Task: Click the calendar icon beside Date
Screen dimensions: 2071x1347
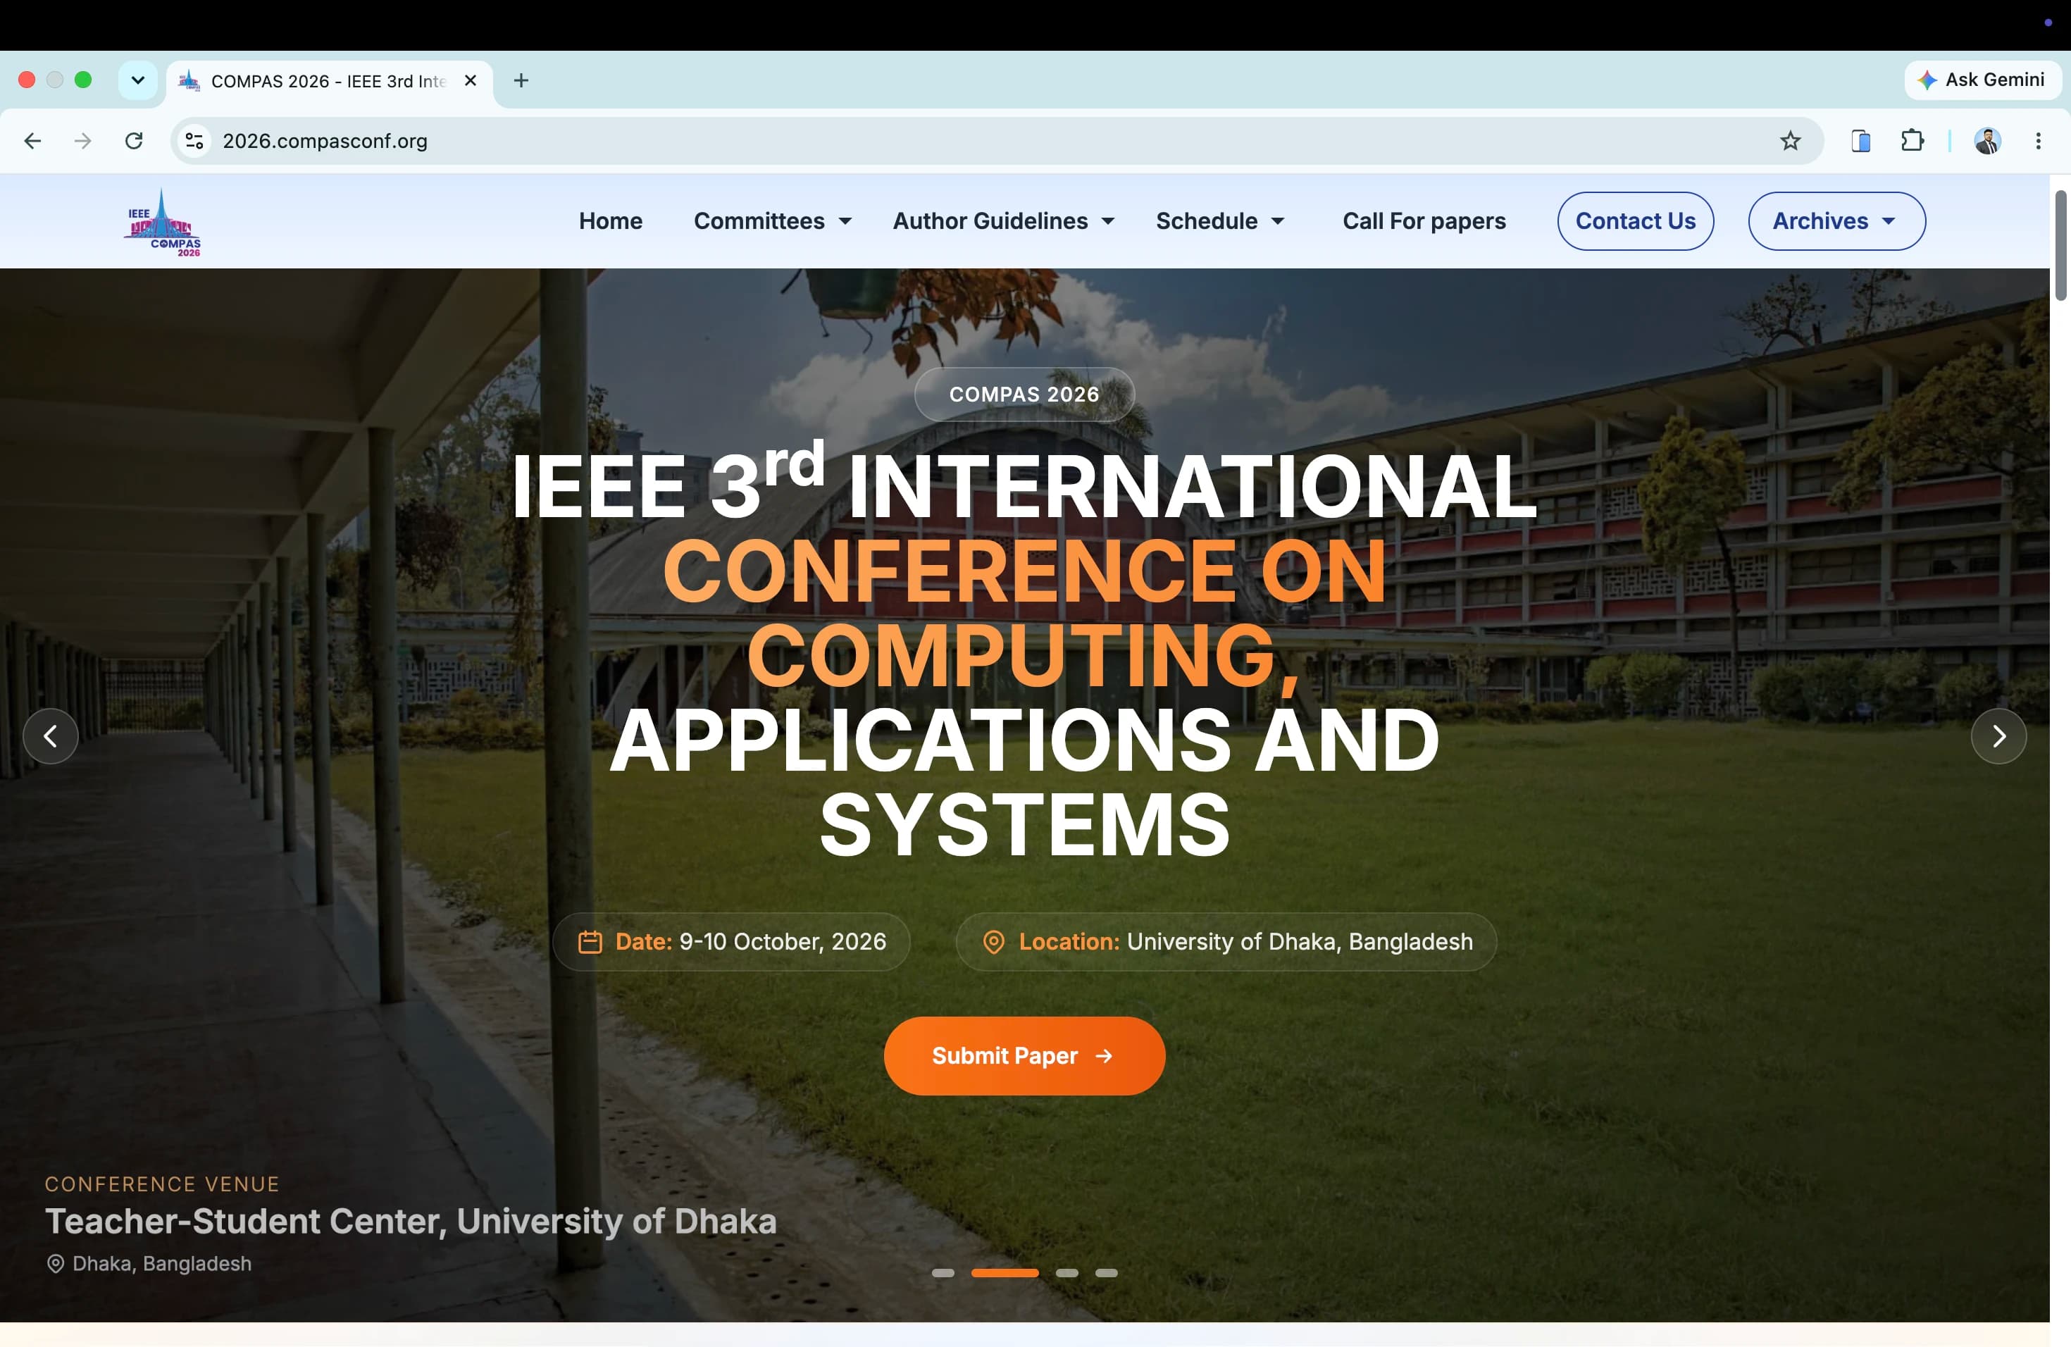Action: pos(590,941)
